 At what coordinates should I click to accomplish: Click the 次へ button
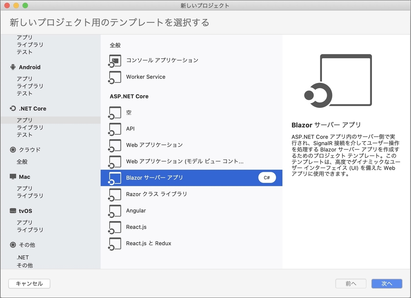click(387, 284)
